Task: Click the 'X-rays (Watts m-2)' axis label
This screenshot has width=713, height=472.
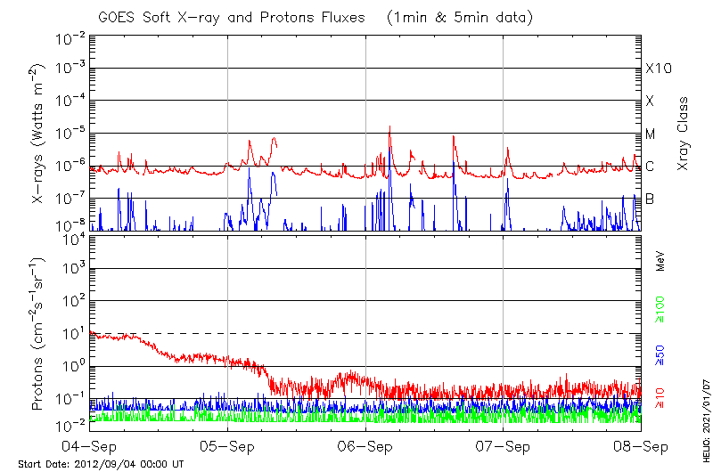Action: pos(38,132)
